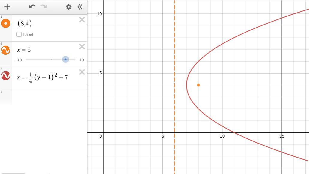Edit the slider maximum value 10
The image size is (309, 174).
82,60
